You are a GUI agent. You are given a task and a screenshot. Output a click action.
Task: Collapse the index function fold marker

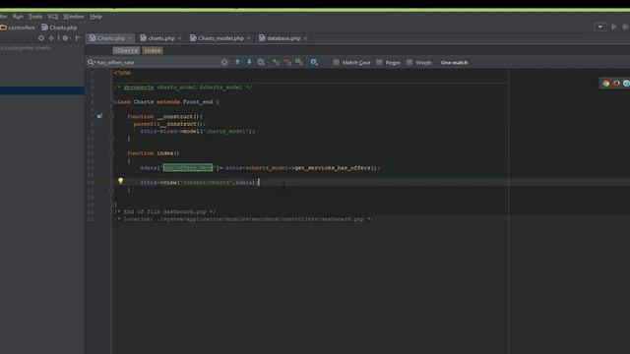(x=111, y=153)
